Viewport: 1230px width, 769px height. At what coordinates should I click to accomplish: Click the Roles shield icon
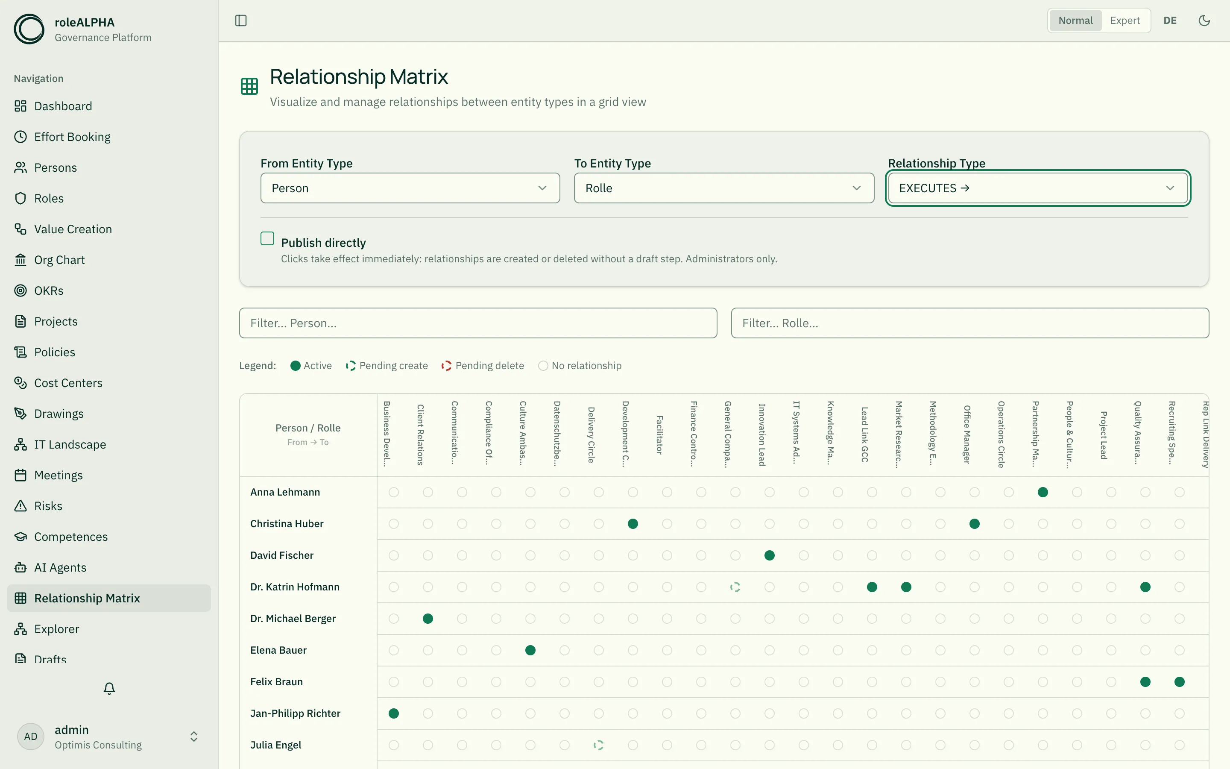click(x=20, y=198)
